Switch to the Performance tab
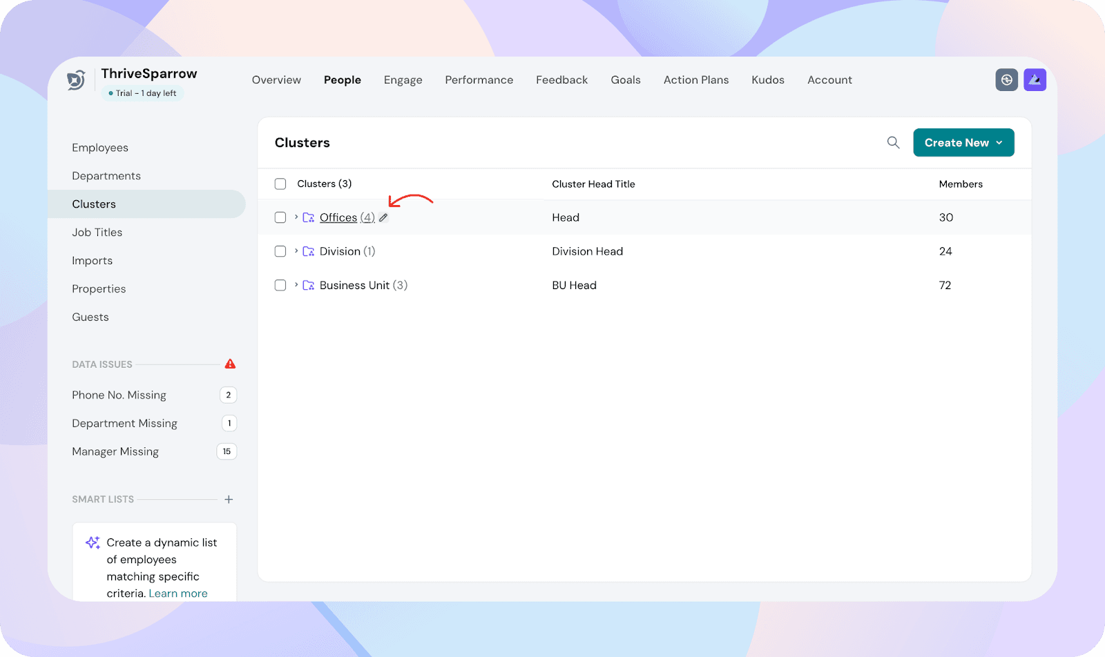 click(479, 80)
